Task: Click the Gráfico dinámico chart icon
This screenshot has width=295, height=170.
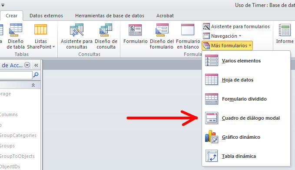Action: [x=212, y=137]
